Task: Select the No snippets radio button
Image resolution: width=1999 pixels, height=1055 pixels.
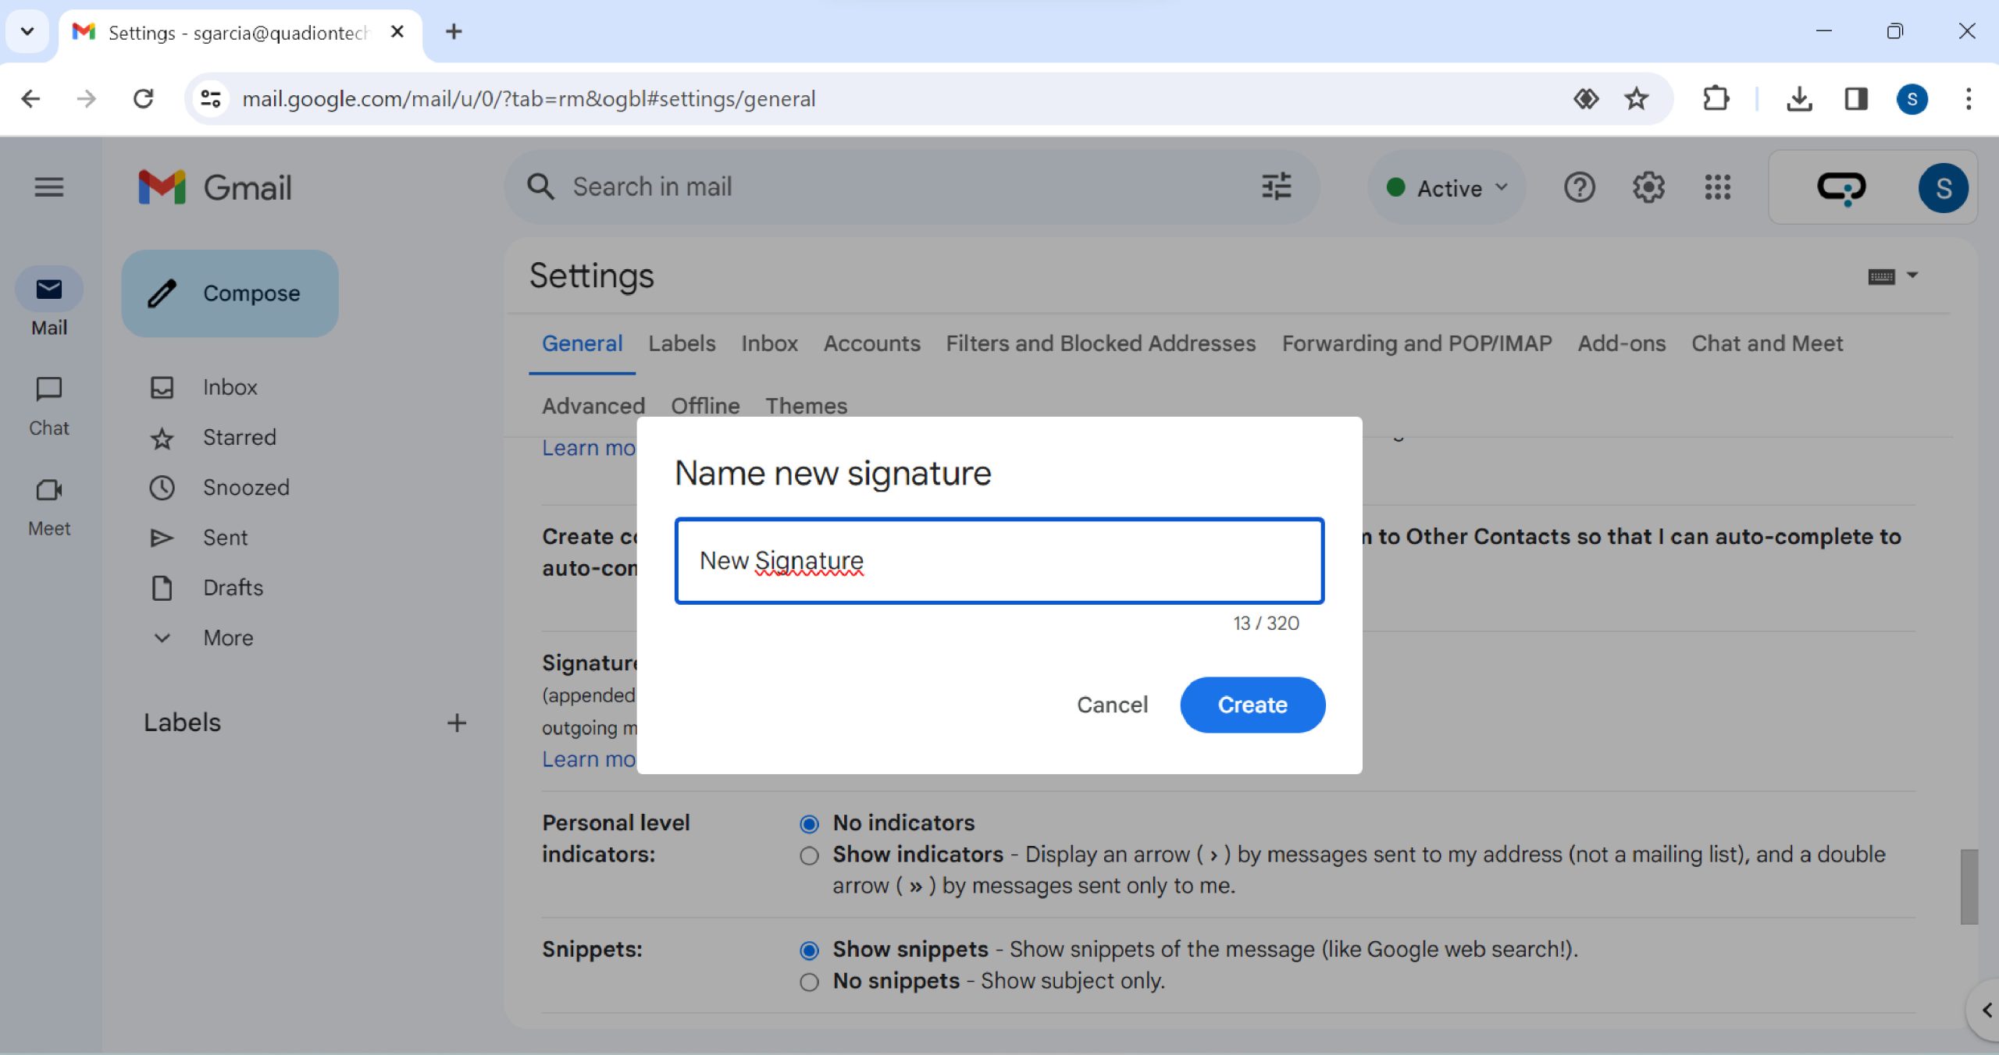Action: [x=809, y=982]
